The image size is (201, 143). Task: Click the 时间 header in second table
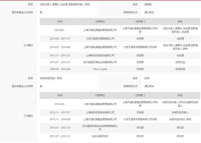pyautogui.click(x=60, y=95)
